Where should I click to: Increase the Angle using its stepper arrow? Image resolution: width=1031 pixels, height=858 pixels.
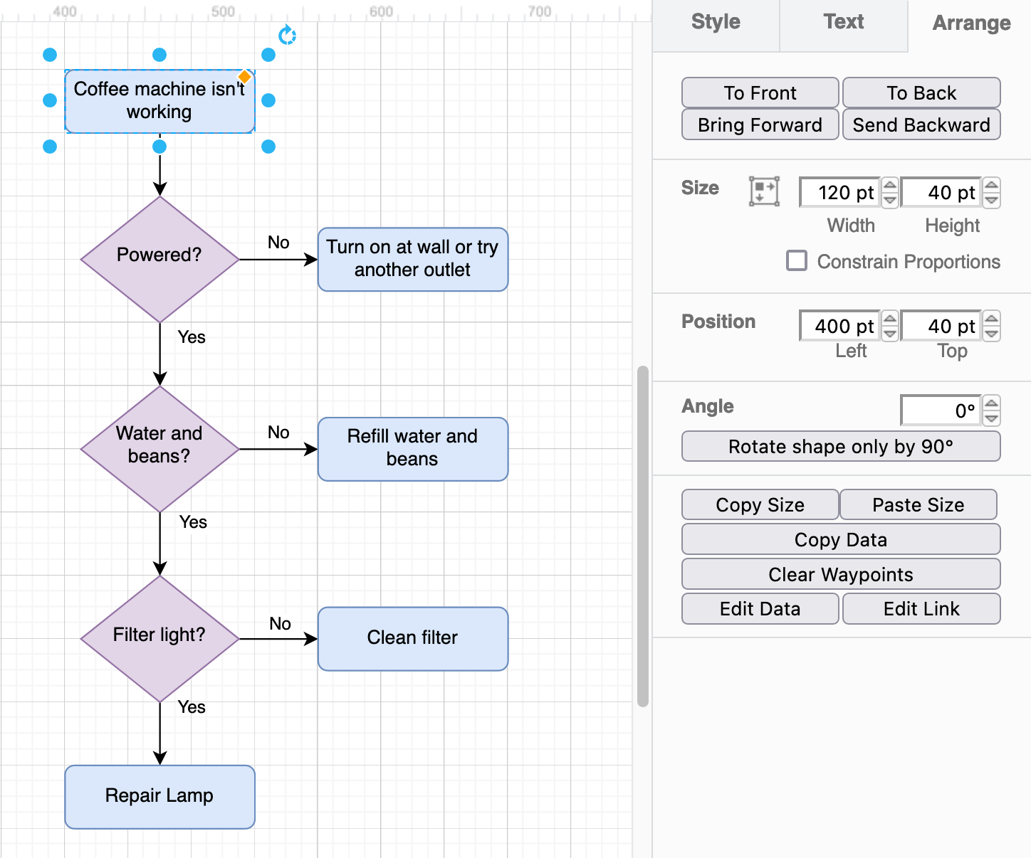[x=991, y=403]
